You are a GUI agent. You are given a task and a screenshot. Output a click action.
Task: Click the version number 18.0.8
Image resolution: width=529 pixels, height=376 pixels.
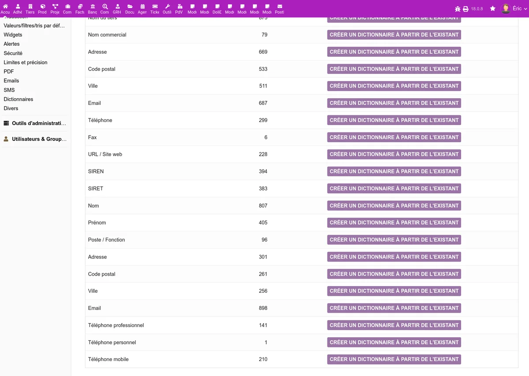(x=477, y=9)
